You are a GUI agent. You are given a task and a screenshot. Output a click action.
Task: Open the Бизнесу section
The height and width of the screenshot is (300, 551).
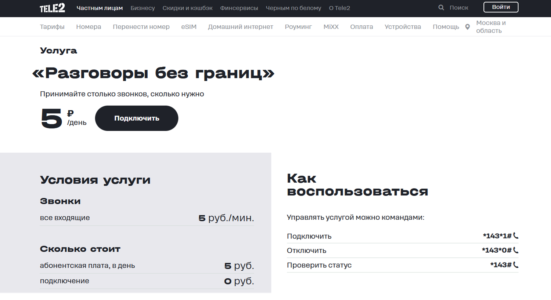click(x=143, y=8)
